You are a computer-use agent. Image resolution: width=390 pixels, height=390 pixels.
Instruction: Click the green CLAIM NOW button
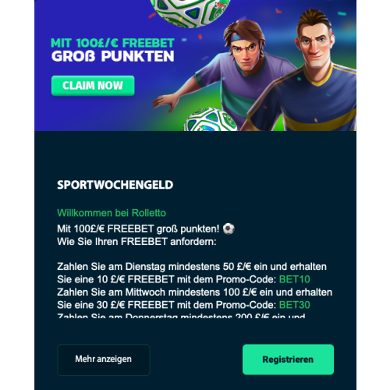(93, 86)
